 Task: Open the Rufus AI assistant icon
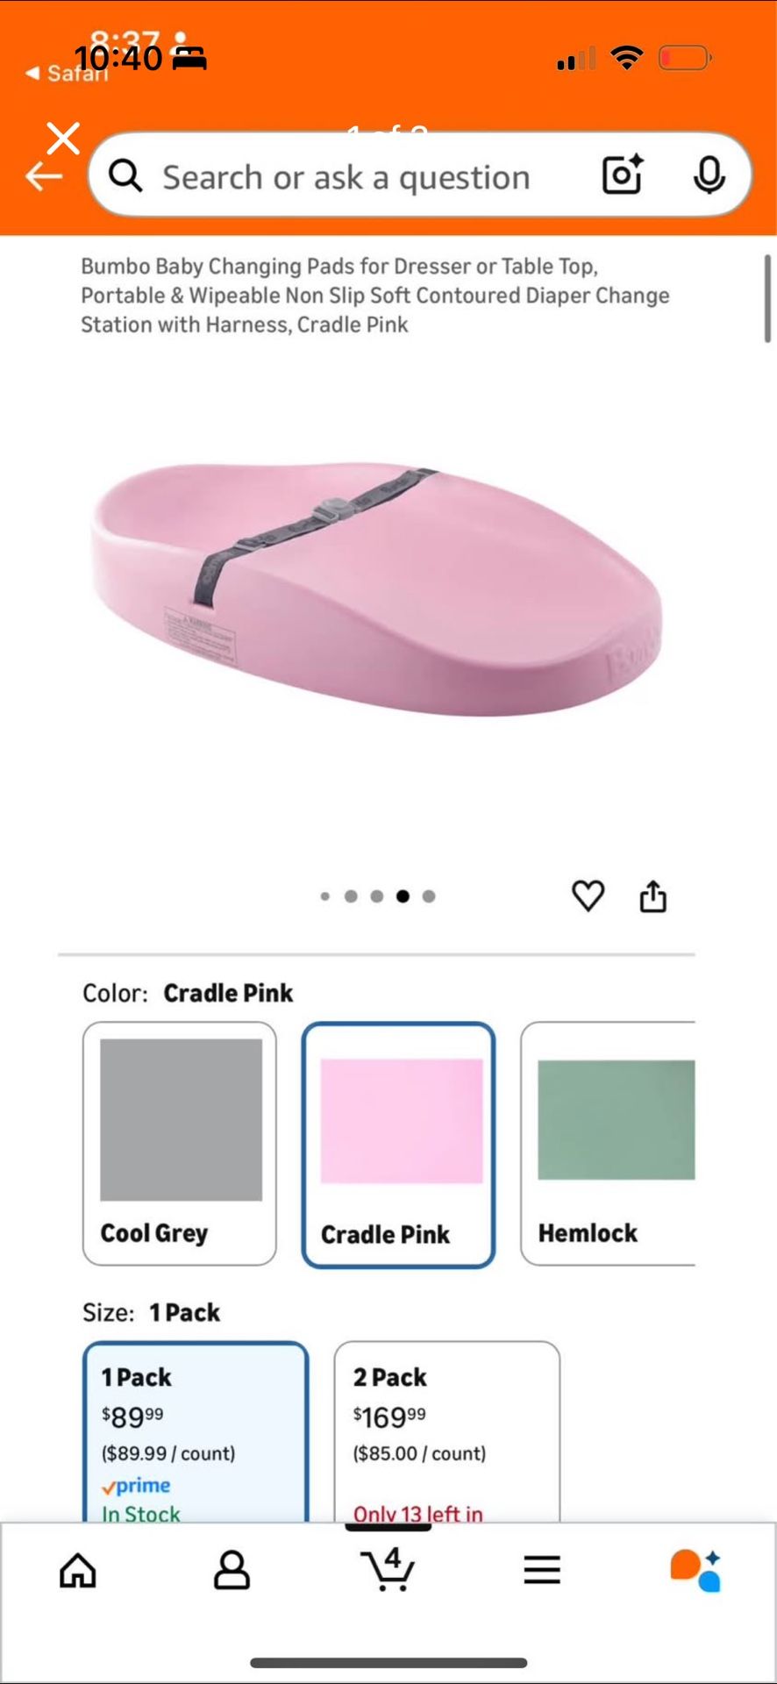tap(695, 1570)
